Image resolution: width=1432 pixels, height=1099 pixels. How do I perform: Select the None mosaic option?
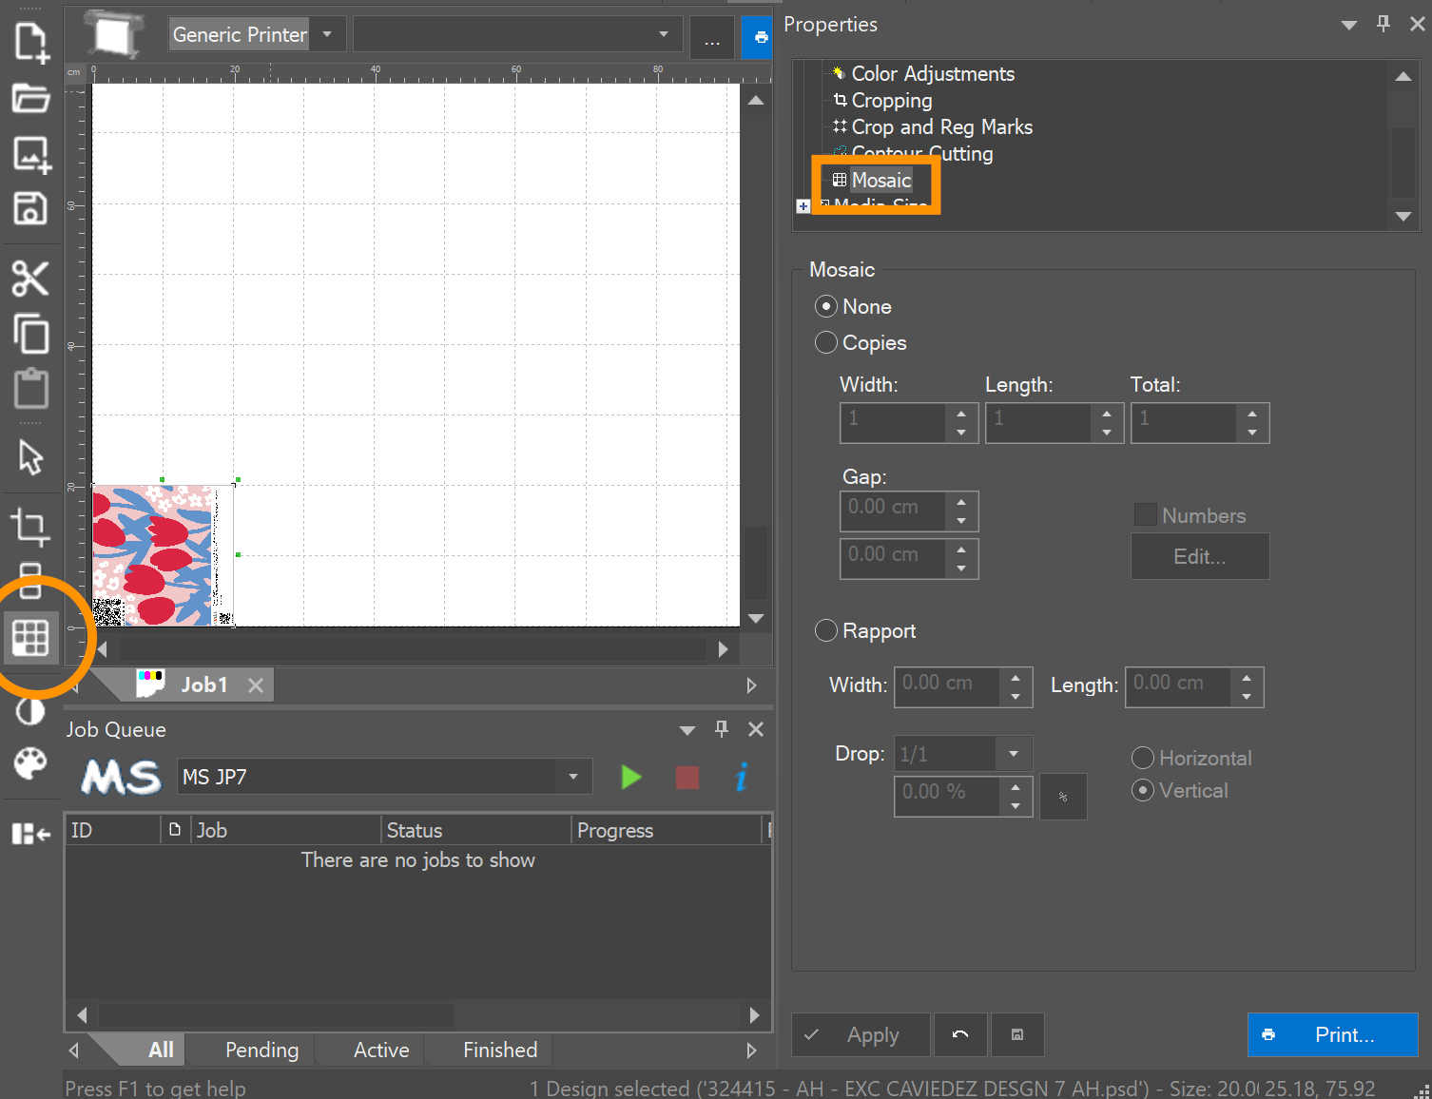[825, 306]
